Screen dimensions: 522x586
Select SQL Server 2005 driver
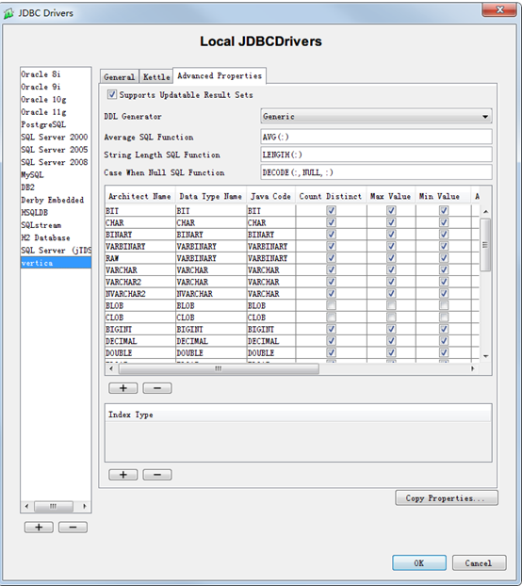click(56, 150)
